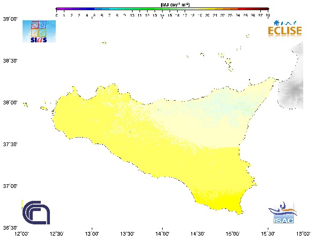Click the green middle of the color scale
The width and height of the screenshot is (322, 241).
(151, 9)
